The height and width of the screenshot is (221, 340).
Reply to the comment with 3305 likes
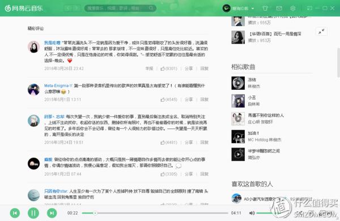[x=204, y=174]
